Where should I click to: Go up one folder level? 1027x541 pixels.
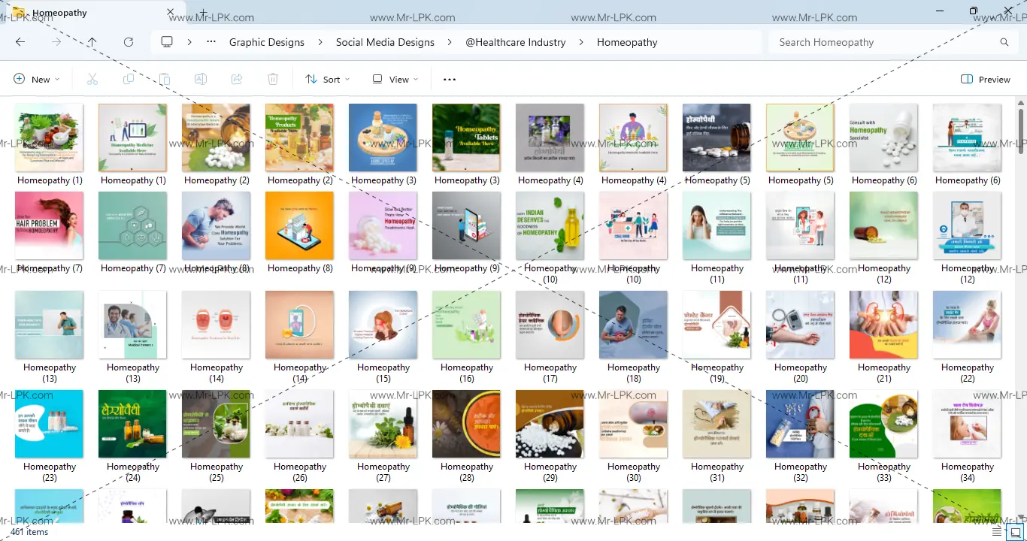pyautogui.click(x=92, y=42)
